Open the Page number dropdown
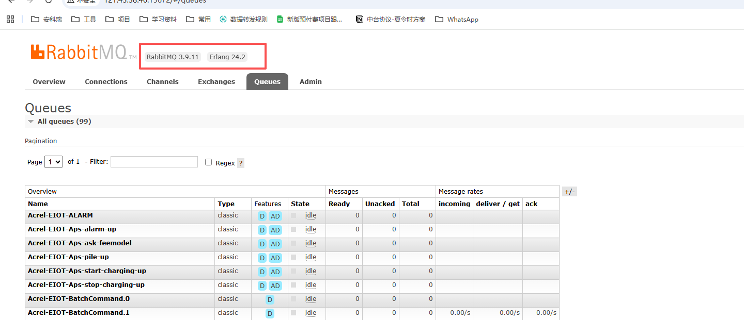The height and width of the screenshot is (320, 744). (54, 162)
